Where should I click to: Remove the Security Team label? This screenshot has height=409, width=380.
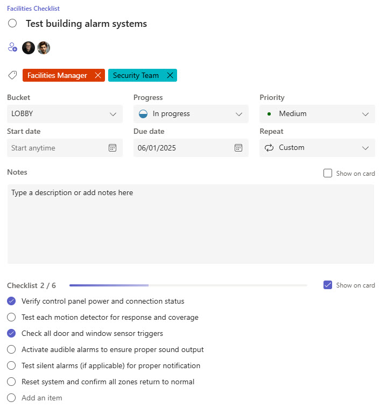pos(170,75)
